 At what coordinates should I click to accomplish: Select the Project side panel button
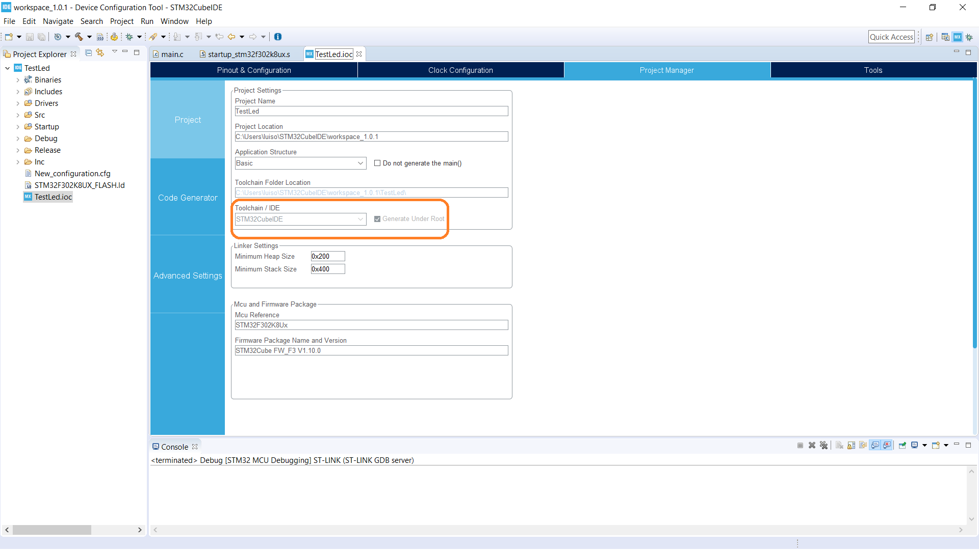(188, 120)
